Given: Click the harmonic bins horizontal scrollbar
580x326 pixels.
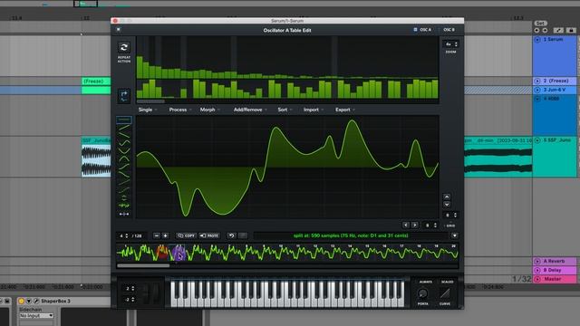Looking at the screenshot, I should coord(150,101).
